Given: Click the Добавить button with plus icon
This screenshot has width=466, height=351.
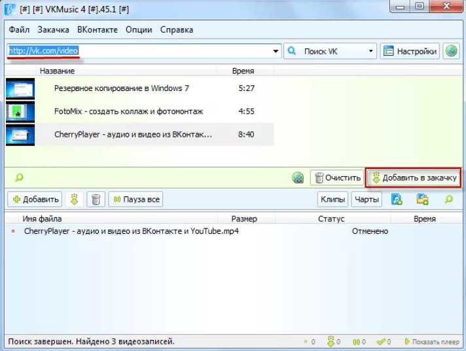Looking at the screenshot, I should (35, 199).
